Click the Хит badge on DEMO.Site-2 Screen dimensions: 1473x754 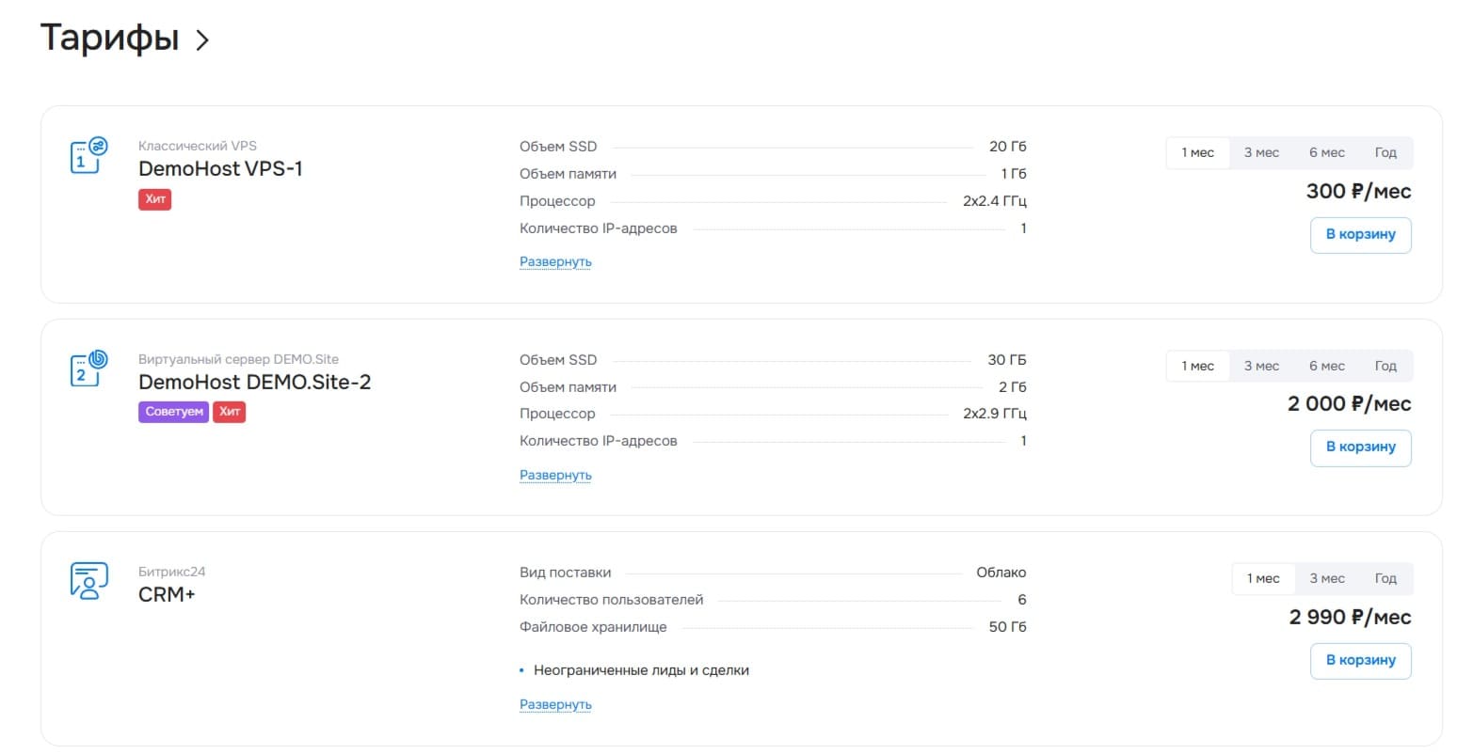tap(230, 412)
